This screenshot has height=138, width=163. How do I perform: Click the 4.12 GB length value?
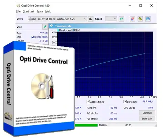point(43,41)
